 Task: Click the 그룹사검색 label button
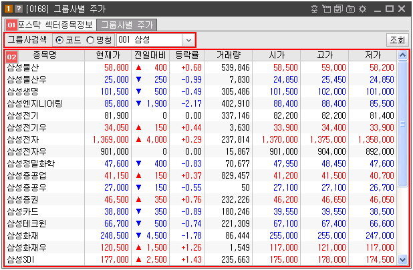(x=27, y=40)
